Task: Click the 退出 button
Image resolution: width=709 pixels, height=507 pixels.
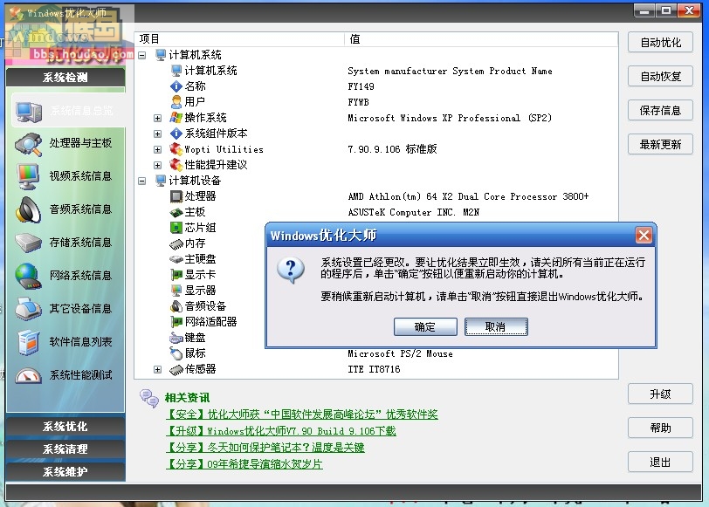Action: 660,462
